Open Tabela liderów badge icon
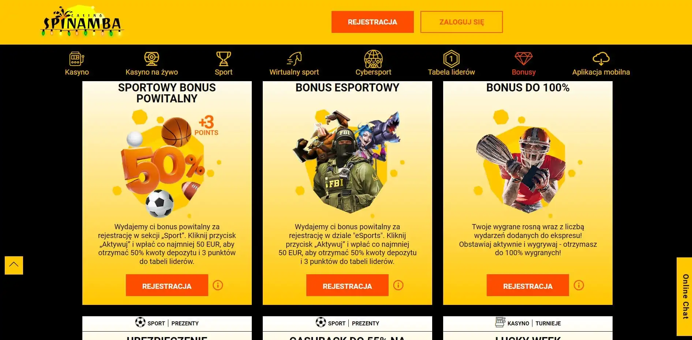 [x=451, y=58]
